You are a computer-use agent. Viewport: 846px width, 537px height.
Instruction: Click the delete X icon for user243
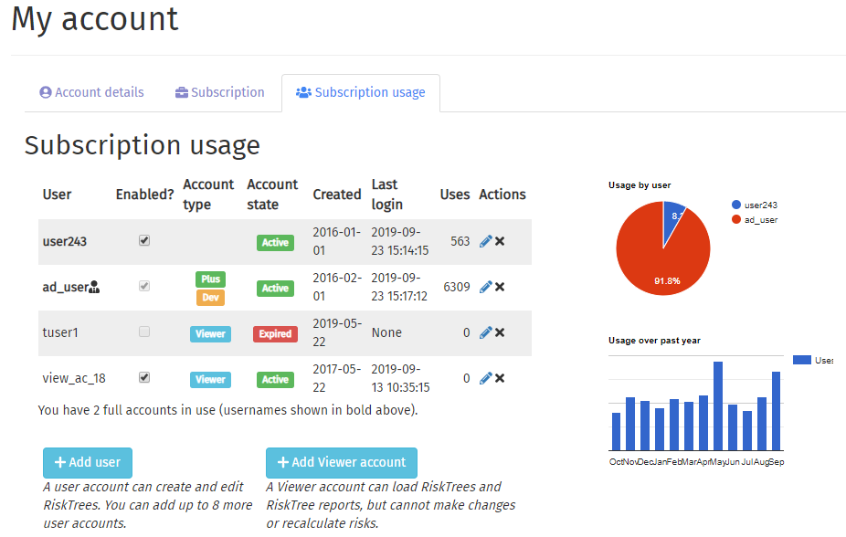click(500, 241)
